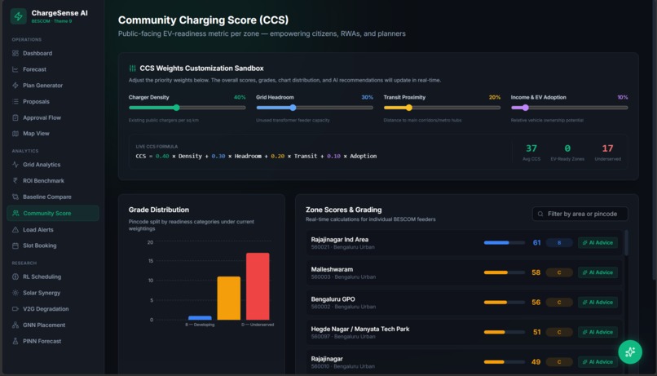Click the Plan Generator bolt icon
Screen dimensions: 657x376
[x=15, y=85]
